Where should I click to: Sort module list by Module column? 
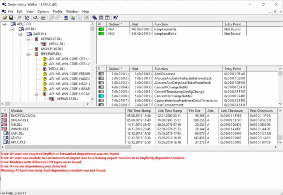coord(67,111)
